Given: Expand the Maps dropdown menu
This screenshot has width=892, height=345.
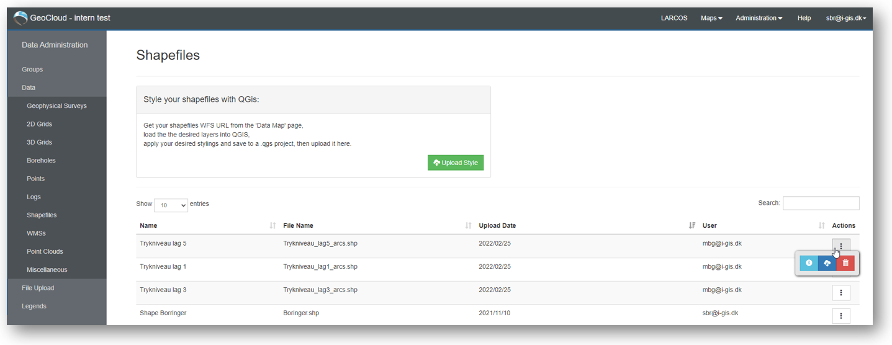Looking at the screenshot, I should [x=711, y=18].
